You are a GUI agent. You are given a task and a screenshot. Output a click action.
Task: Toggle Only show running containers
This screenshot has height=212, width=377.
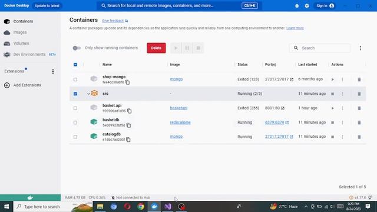tap(77, 48)
